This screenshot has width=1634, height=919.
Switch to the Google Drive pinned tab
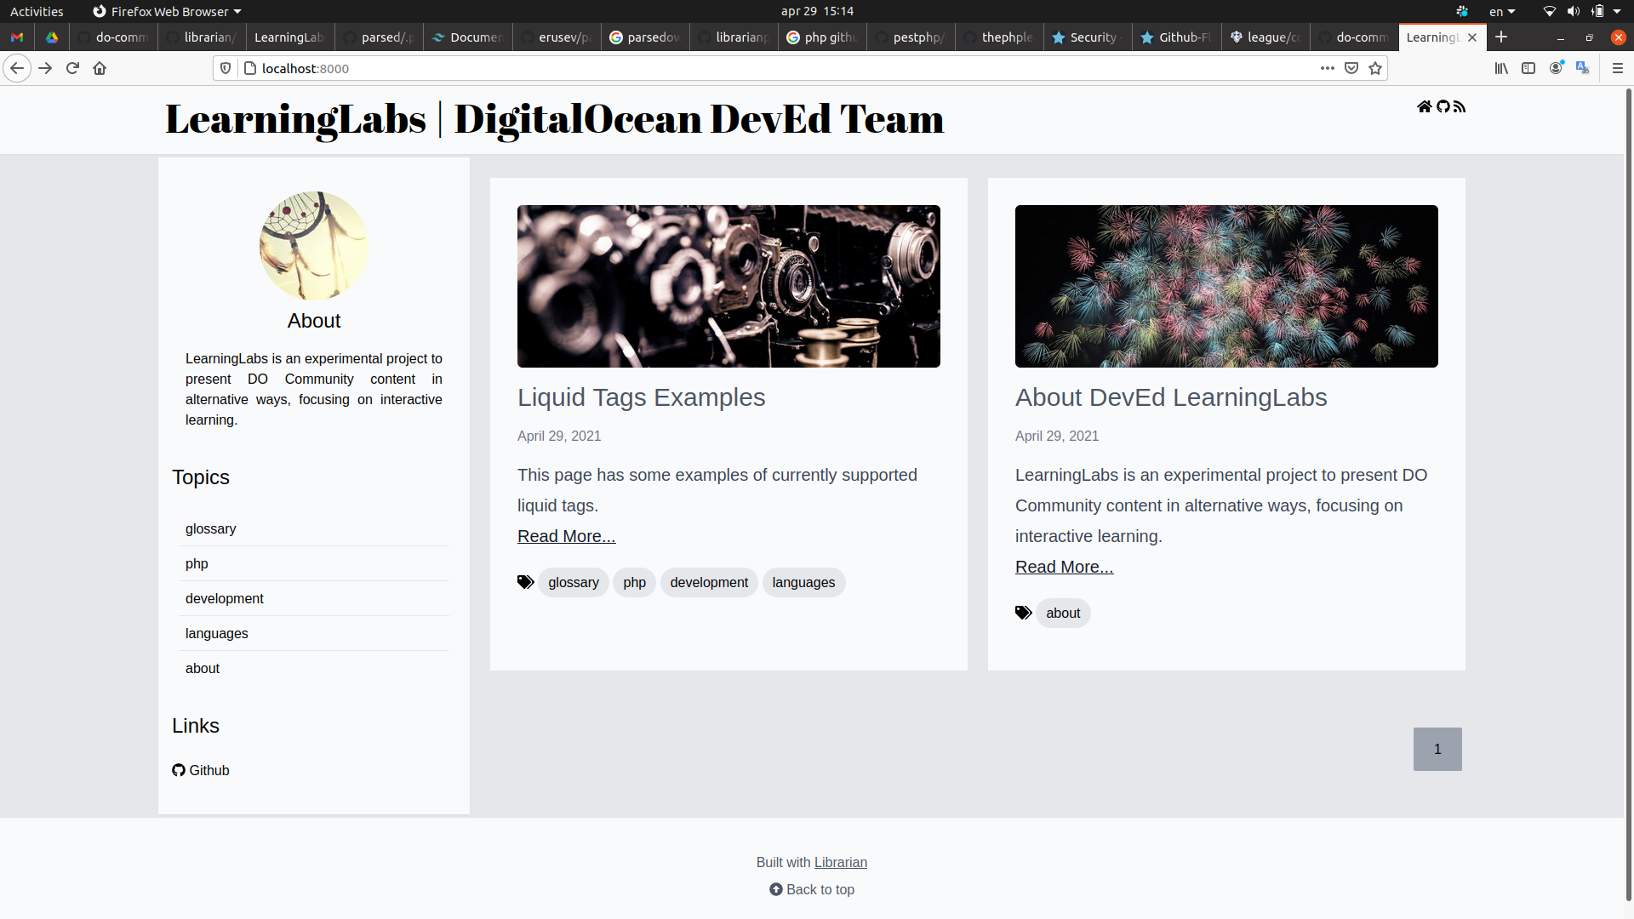click(52, 37)
